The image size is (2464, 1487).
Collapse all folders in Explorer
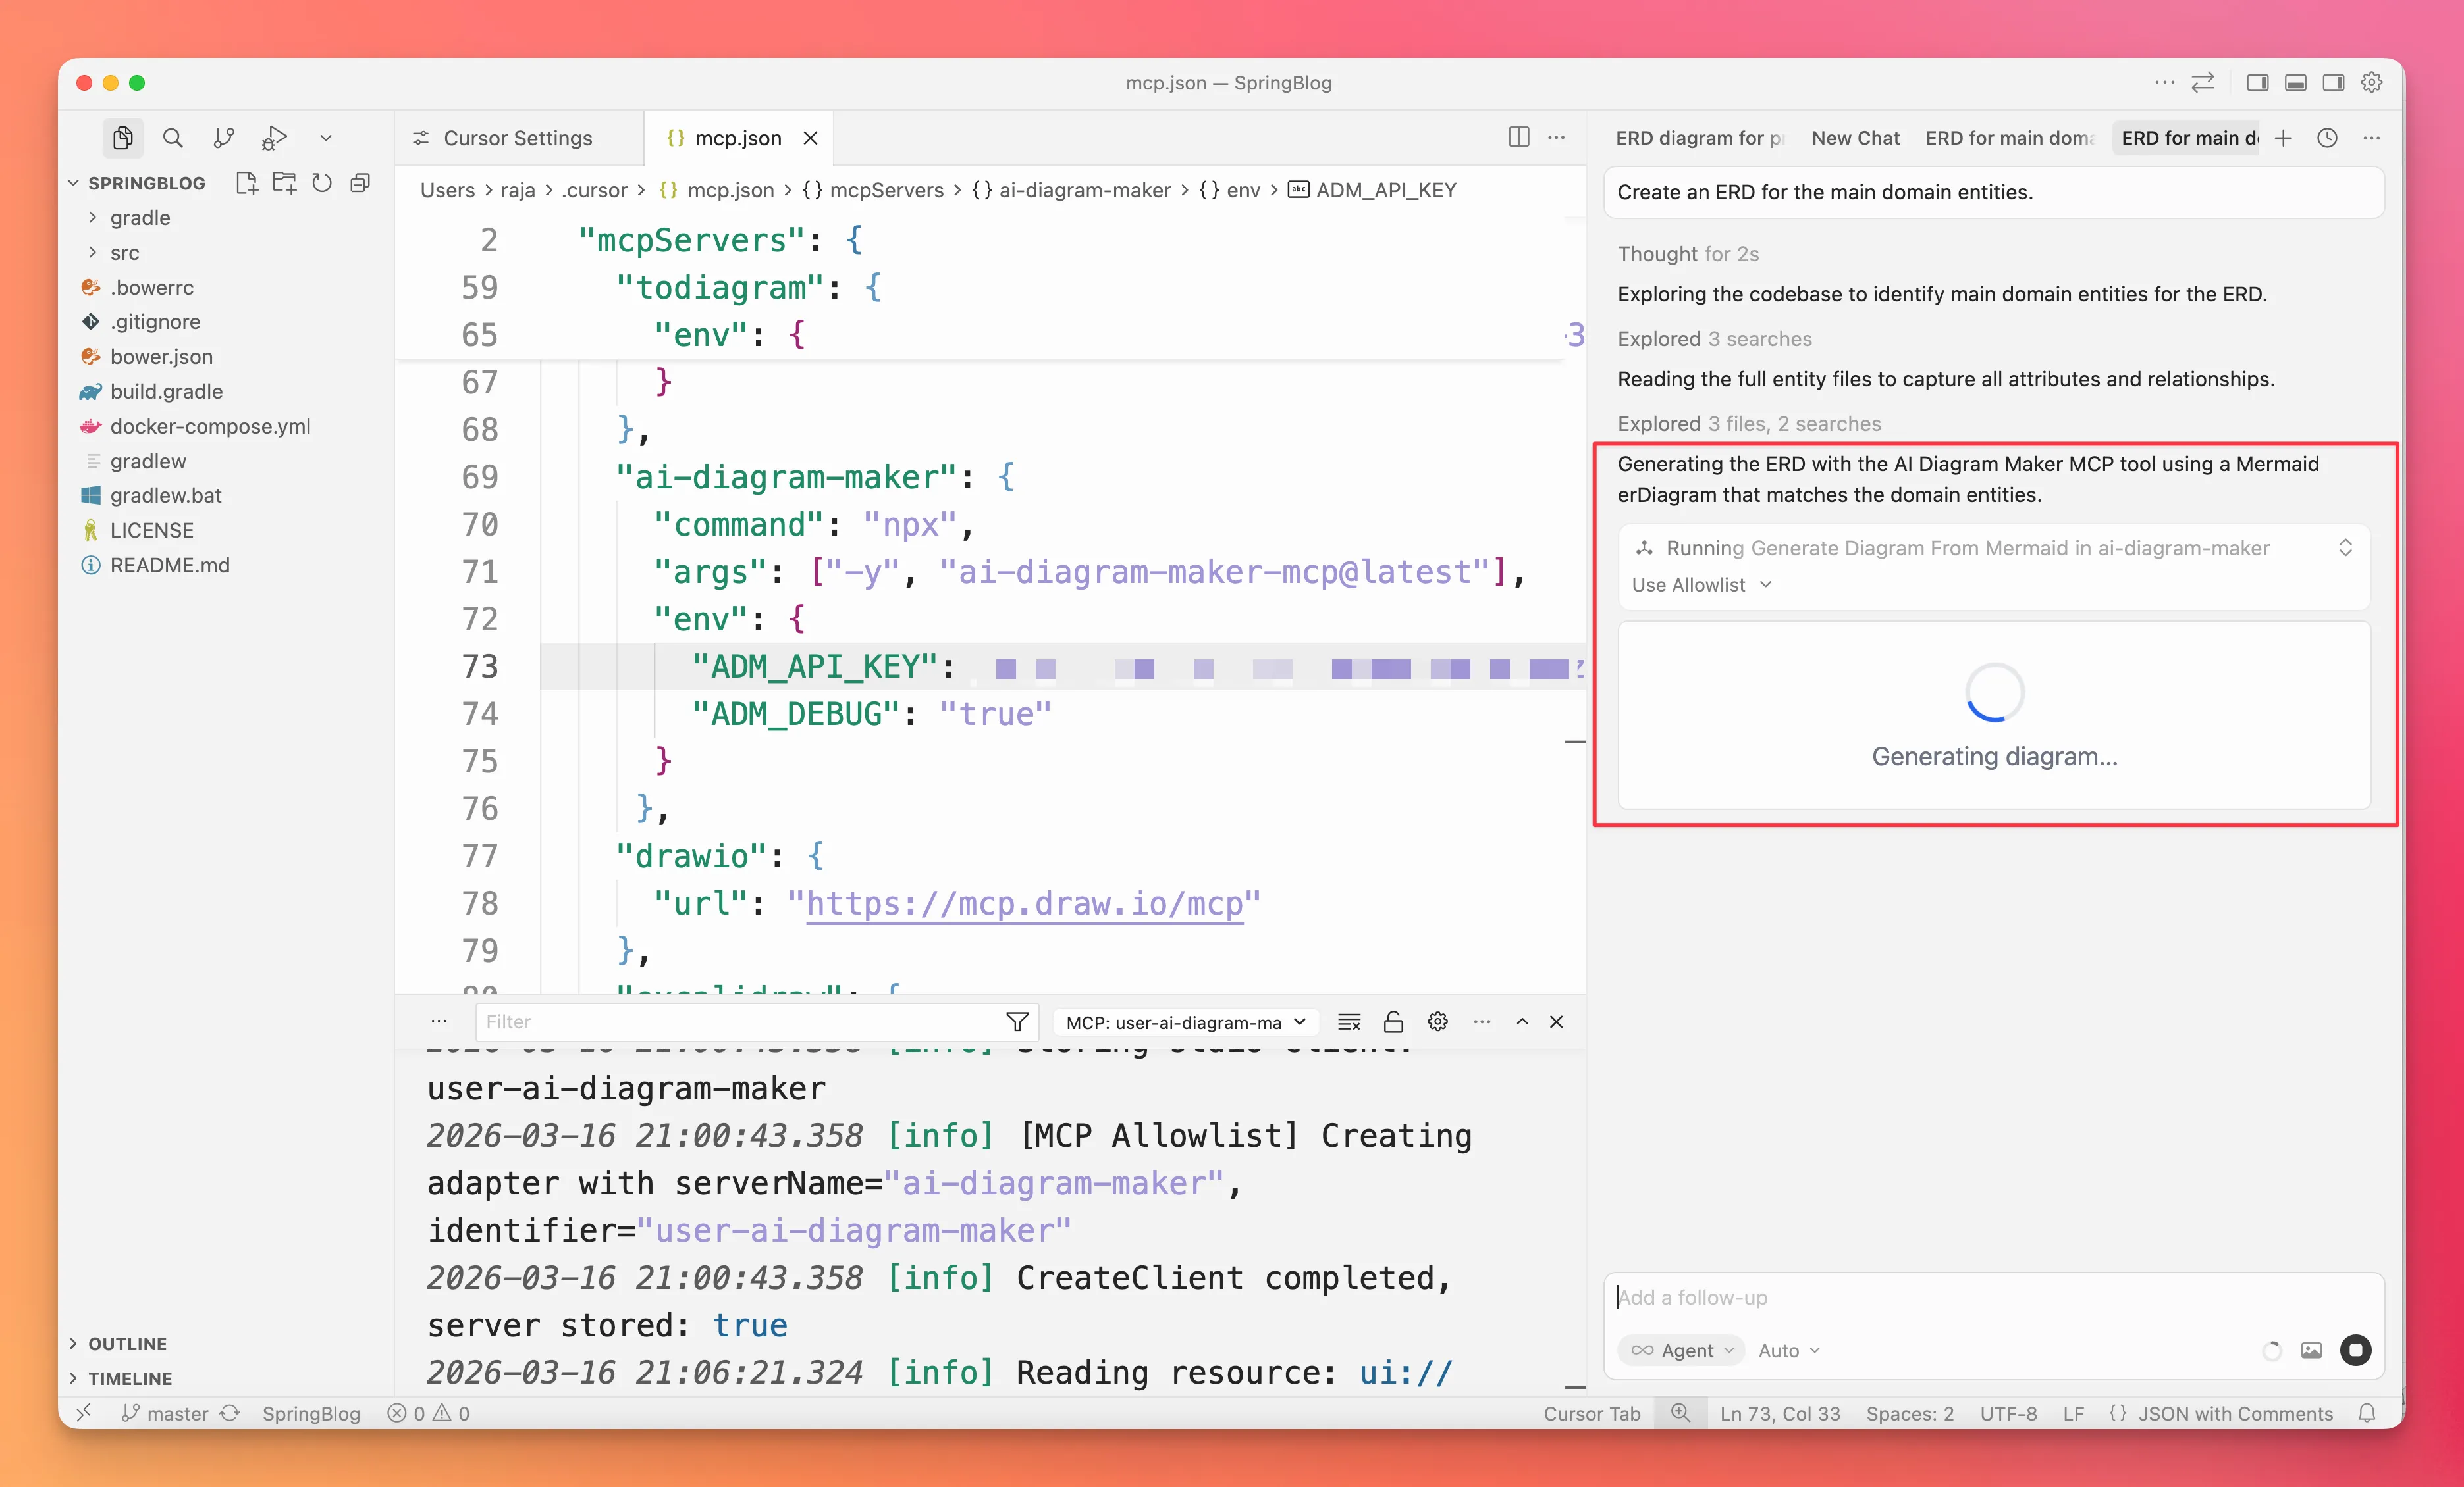coord(360,183)
